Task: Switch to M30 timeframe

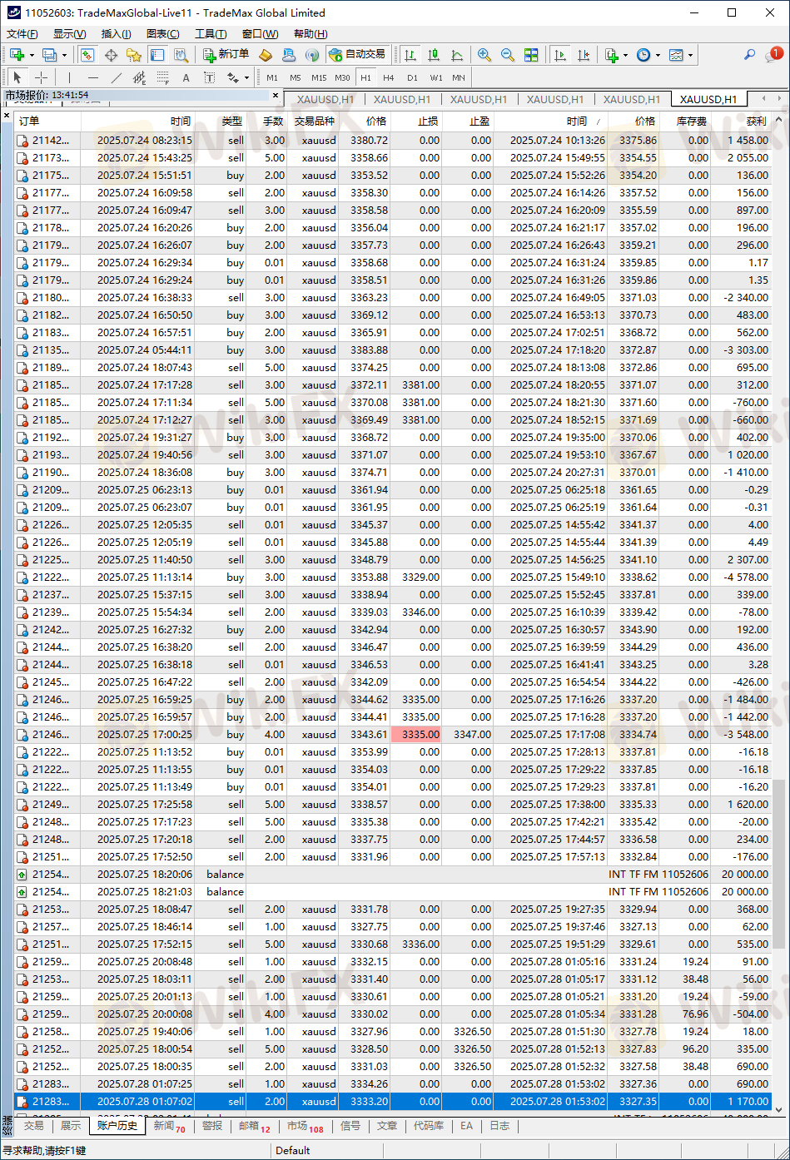Action: click(342, 77)
